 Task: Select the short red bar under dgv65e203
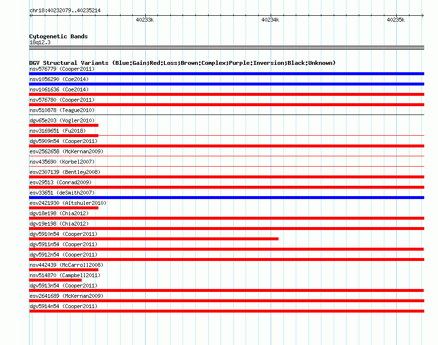pos(63,125)
